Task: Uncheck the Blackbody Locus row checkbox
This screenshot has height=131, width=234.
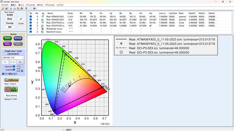Action: tap(31, 29)
